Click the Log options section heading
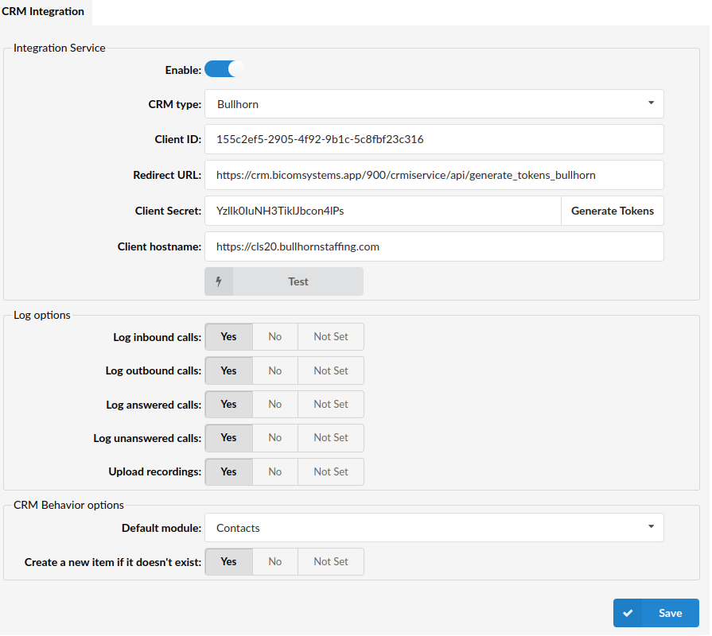This screenshot has width=712, height=636. click(x=42, y=316)
